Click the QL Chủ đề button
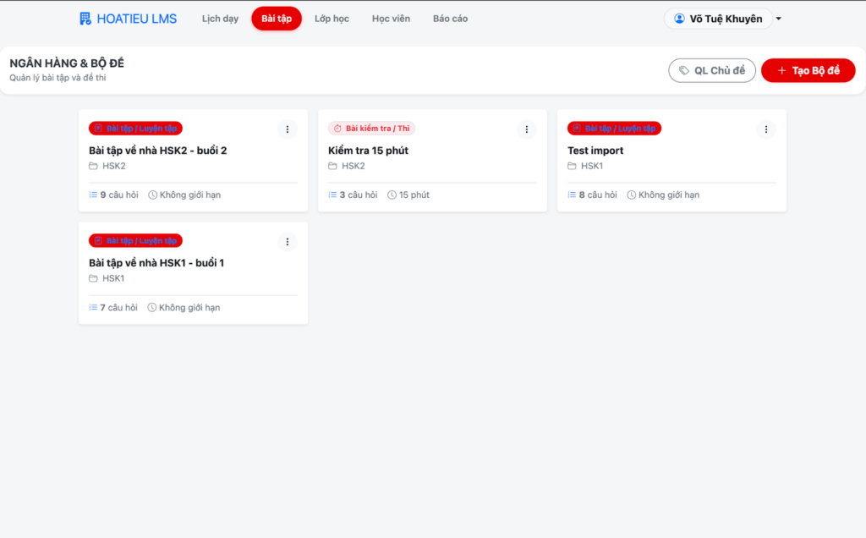 click(711, 70)
